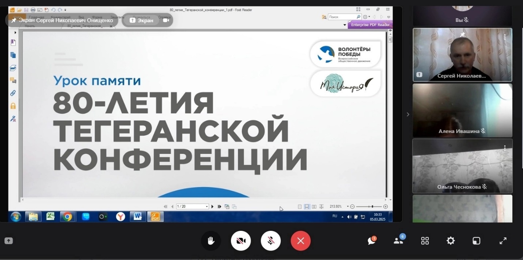Click the Enterprise PDF Reader banner
The image size is (523, 260).
[x=370, y=25]
